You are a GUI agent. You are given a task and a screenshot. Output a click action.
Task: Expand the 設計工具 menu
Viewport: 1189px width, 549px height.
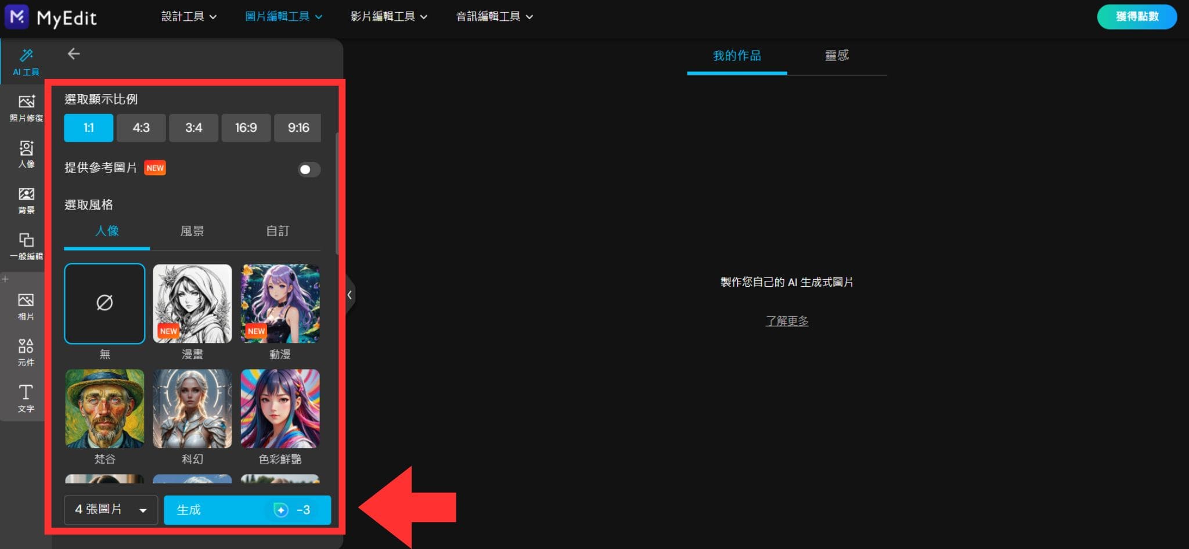point(188,16)
